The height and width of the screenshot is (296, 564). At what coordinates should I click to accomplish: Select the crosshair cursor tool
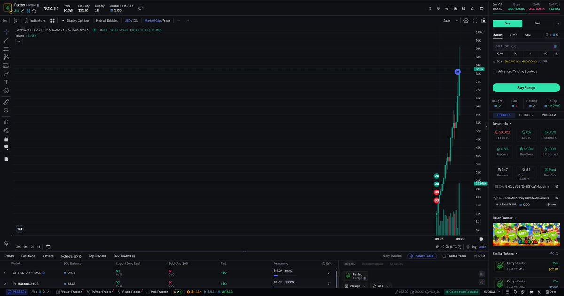[6, 31]
